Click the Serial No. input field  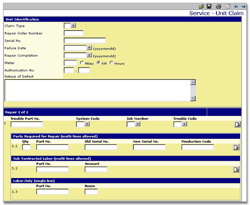85,41
